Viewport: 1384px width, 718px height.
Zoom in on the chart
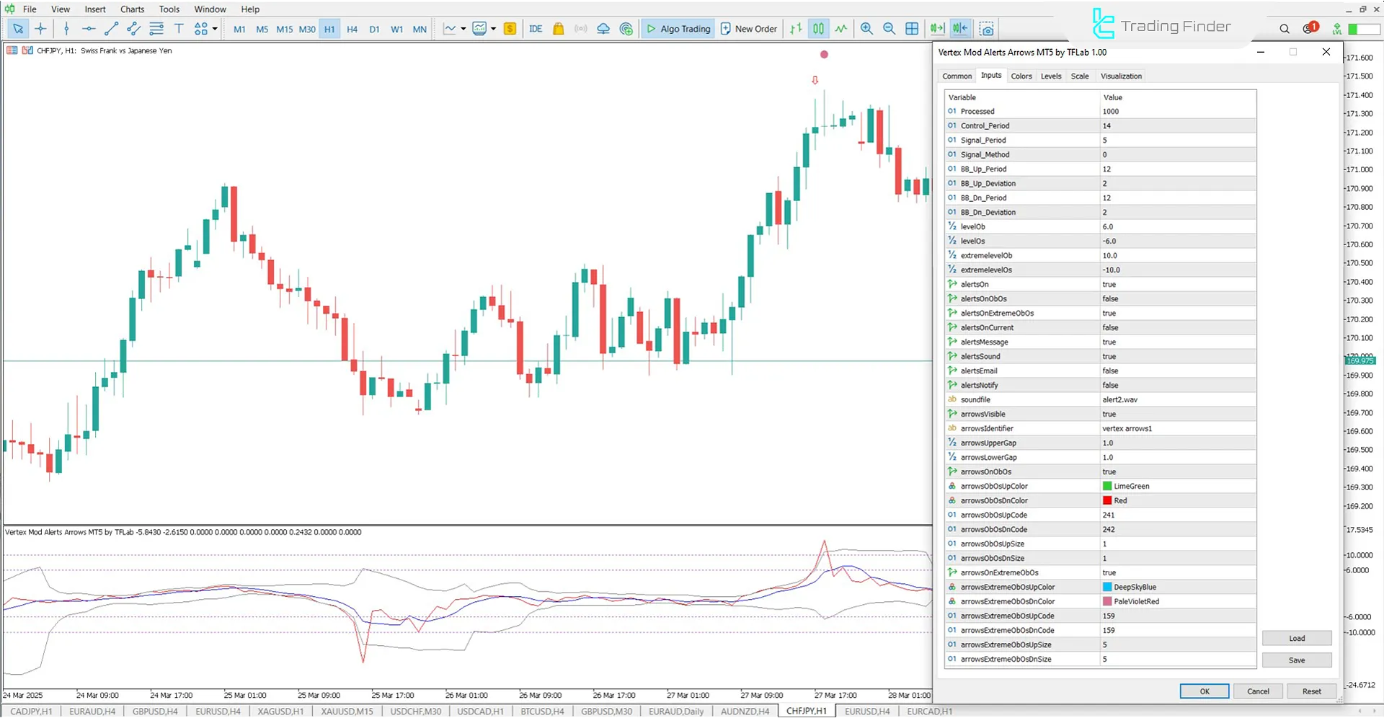pos(867,29)
